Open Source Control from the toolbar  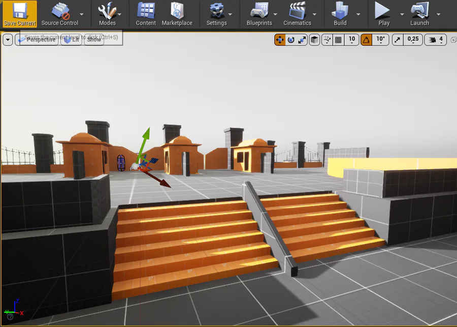60,14
